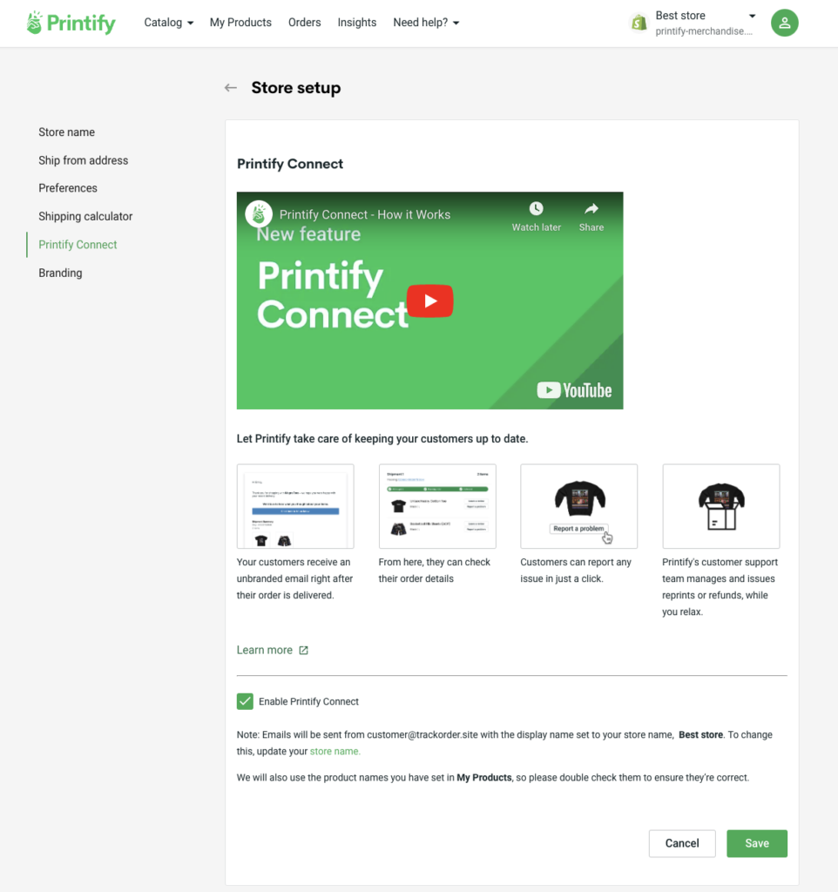The height and width of the screenshot is (892, 838).
Task: Click the Shopify store bag icon
Action: pos(639,23)
